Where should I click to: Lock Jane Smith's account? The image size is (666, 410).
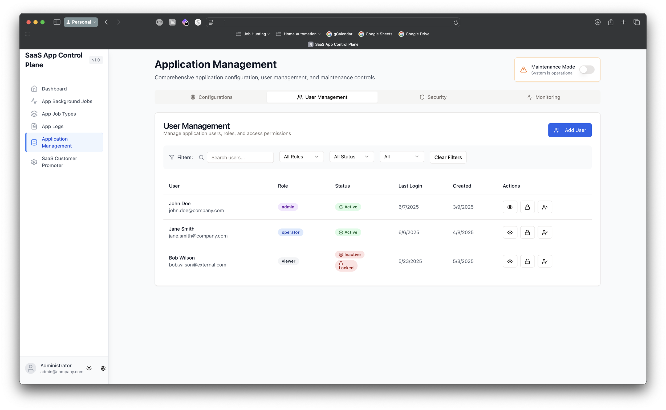coord(527,232)
